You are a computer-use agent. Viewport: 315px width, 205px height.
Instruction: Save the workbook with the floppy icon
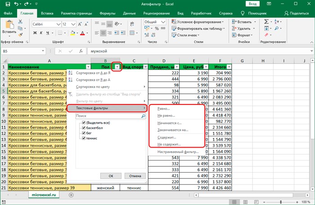8,4
